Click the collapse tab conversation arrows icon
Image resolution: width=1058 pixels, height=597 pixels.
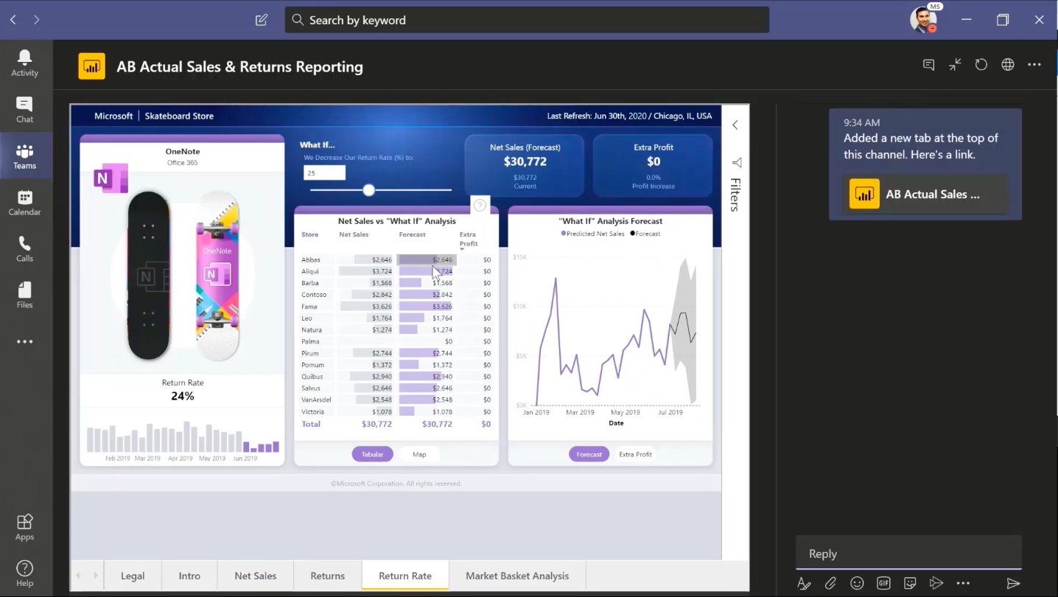[955, 65]
